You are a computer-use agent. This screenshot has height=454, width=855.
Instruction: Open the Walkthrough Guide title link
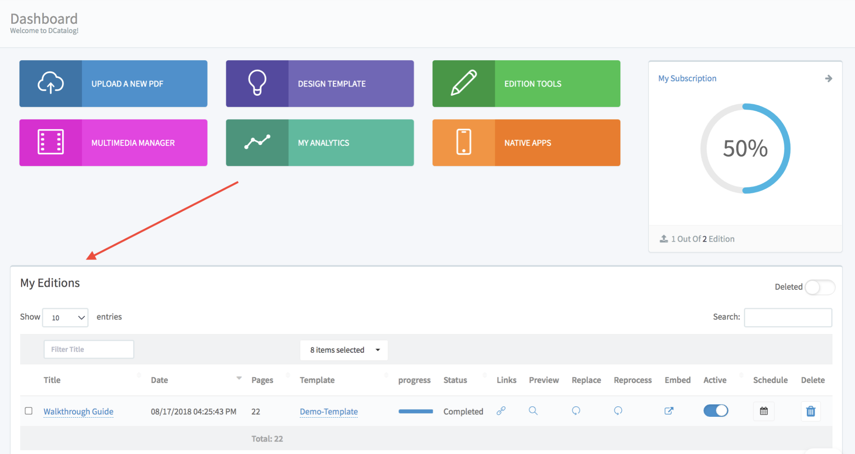click(79, 411)
